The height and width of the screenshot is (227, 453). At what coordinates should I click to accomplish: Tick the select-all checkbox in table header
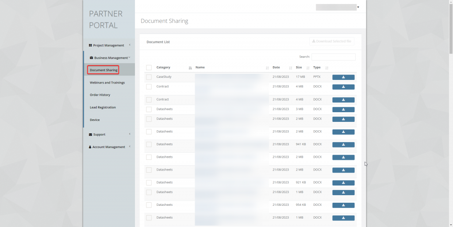(x=149, y=68)
